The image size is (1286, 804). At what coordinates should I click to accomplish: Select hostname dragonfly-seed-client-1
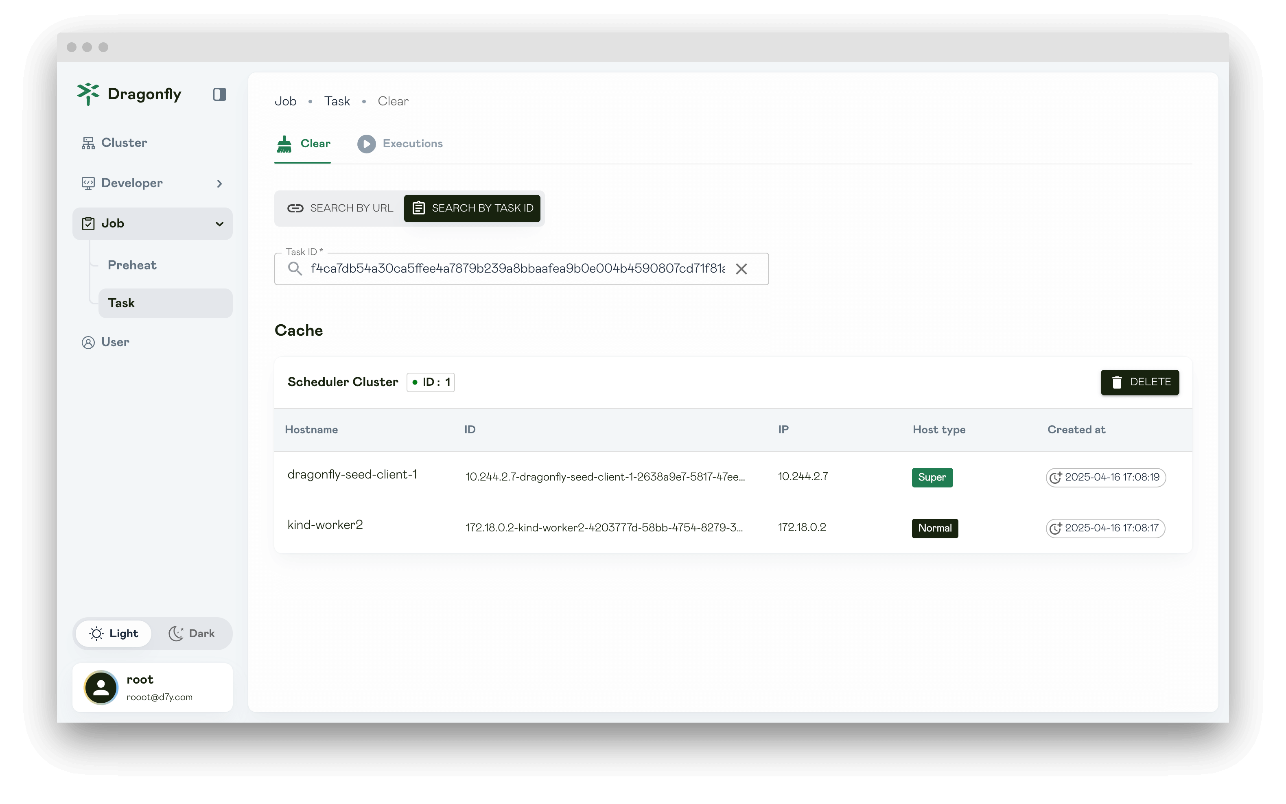point(352,474)
